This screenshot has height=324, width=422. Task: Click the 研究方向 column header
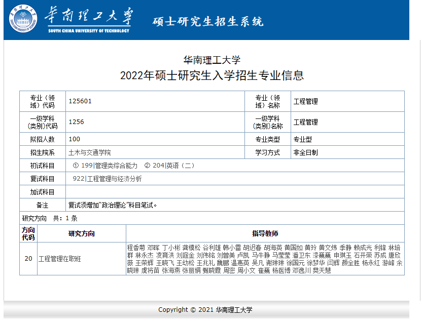(82, 233)
